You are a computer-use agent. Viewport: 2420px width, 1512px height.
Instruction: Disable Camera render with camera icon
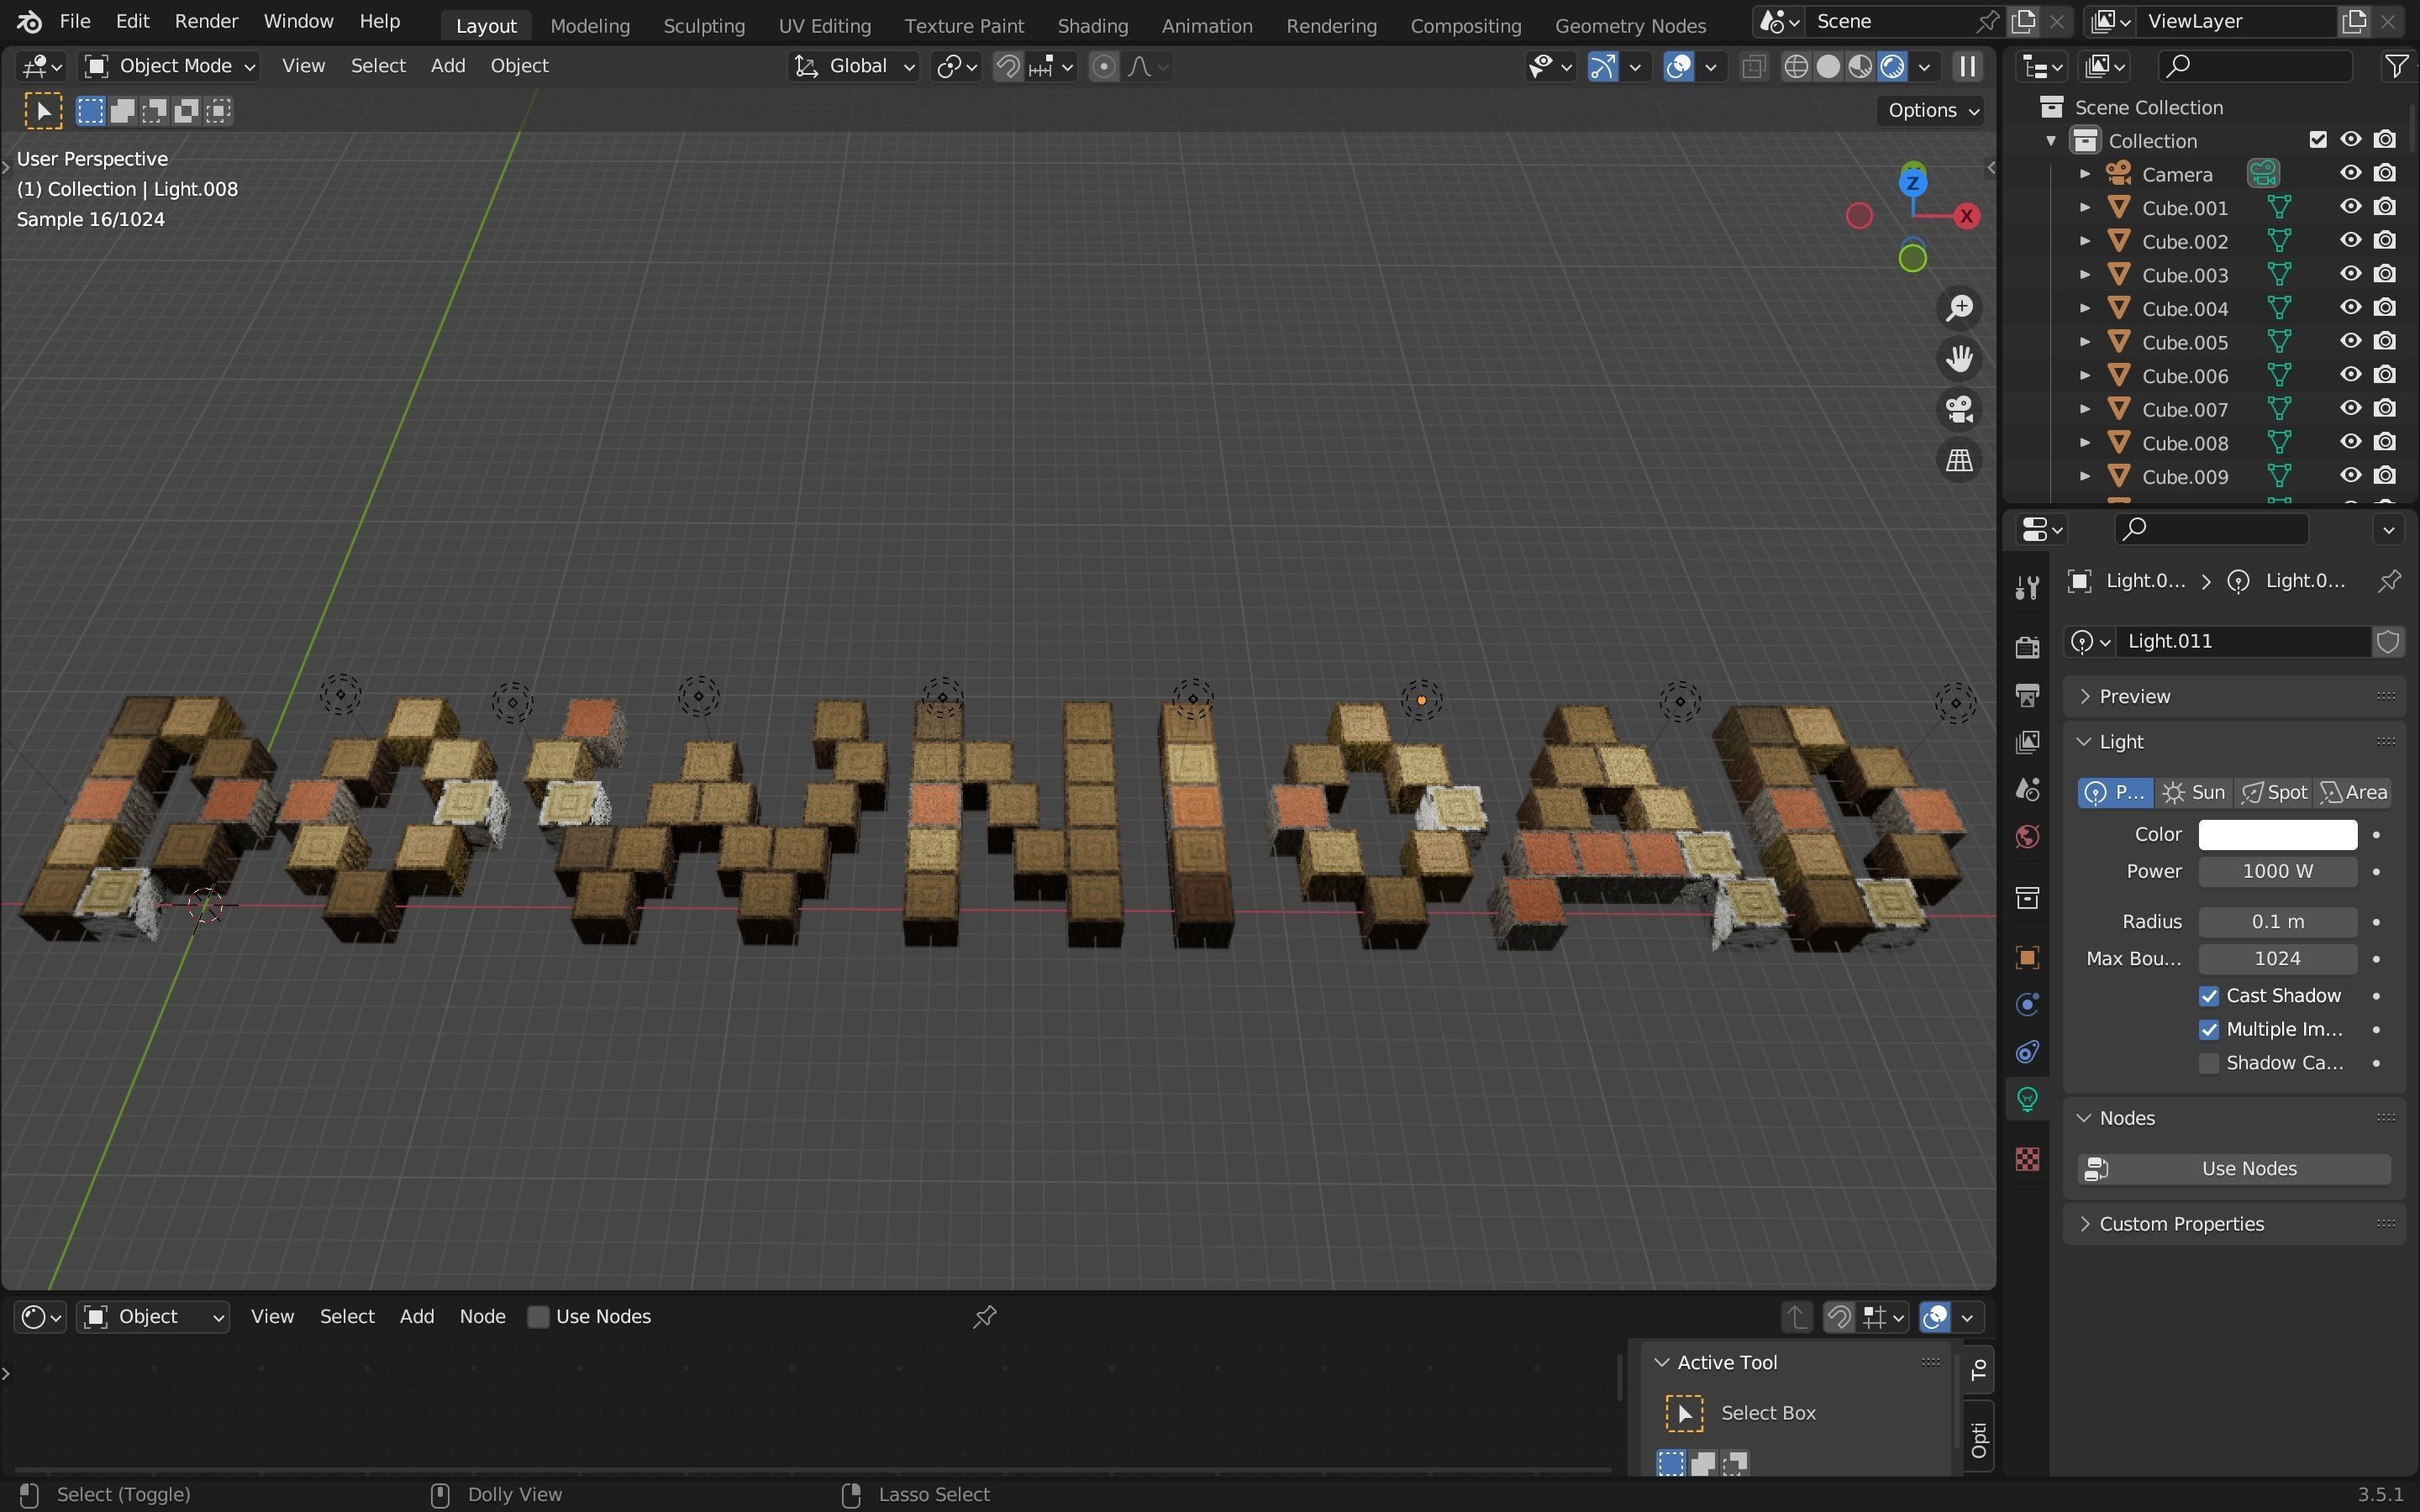2385,173
